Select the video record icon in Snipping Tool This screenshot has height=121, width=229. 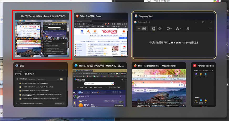pyautogui.click(x=160, y=28)
